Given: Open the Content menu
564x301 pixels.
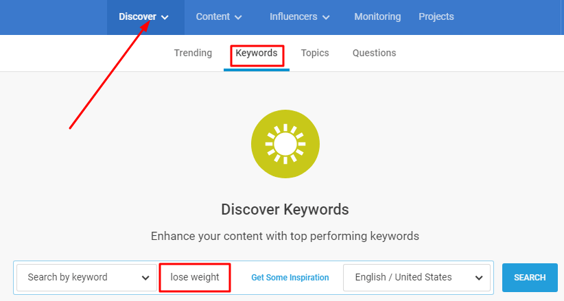Looking at the screenshot, I should (219, 17).
